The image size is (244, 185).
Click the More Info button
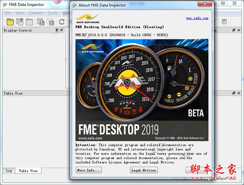pyautogui.click(x=88, y=170)
